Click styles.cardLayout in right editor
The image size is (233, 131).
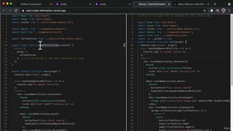181,107
